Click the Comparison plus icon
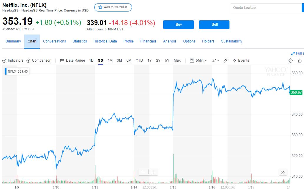 29,60
